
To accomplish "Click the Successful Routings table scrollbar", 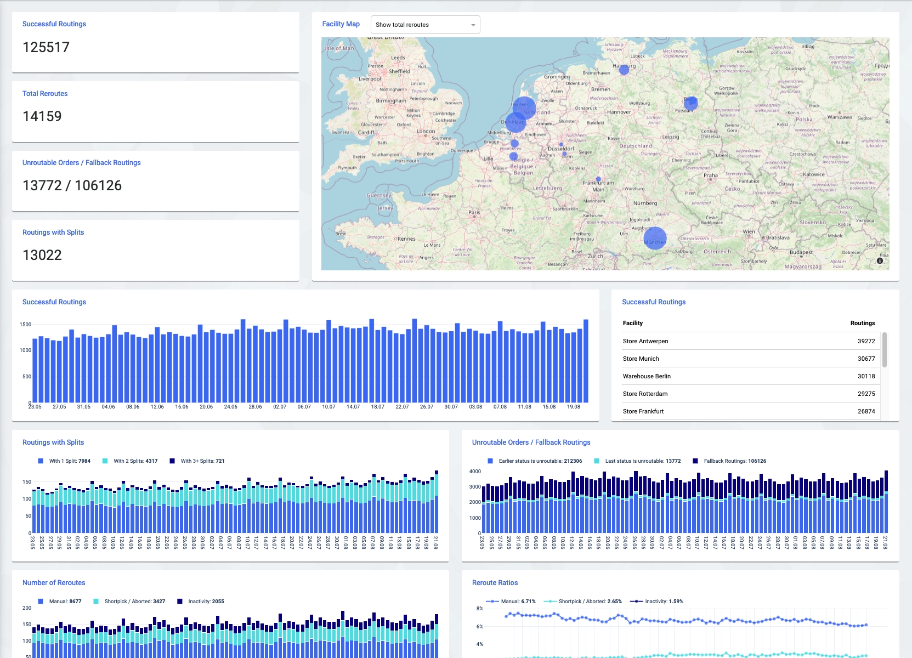I will [x=885, y=350].
